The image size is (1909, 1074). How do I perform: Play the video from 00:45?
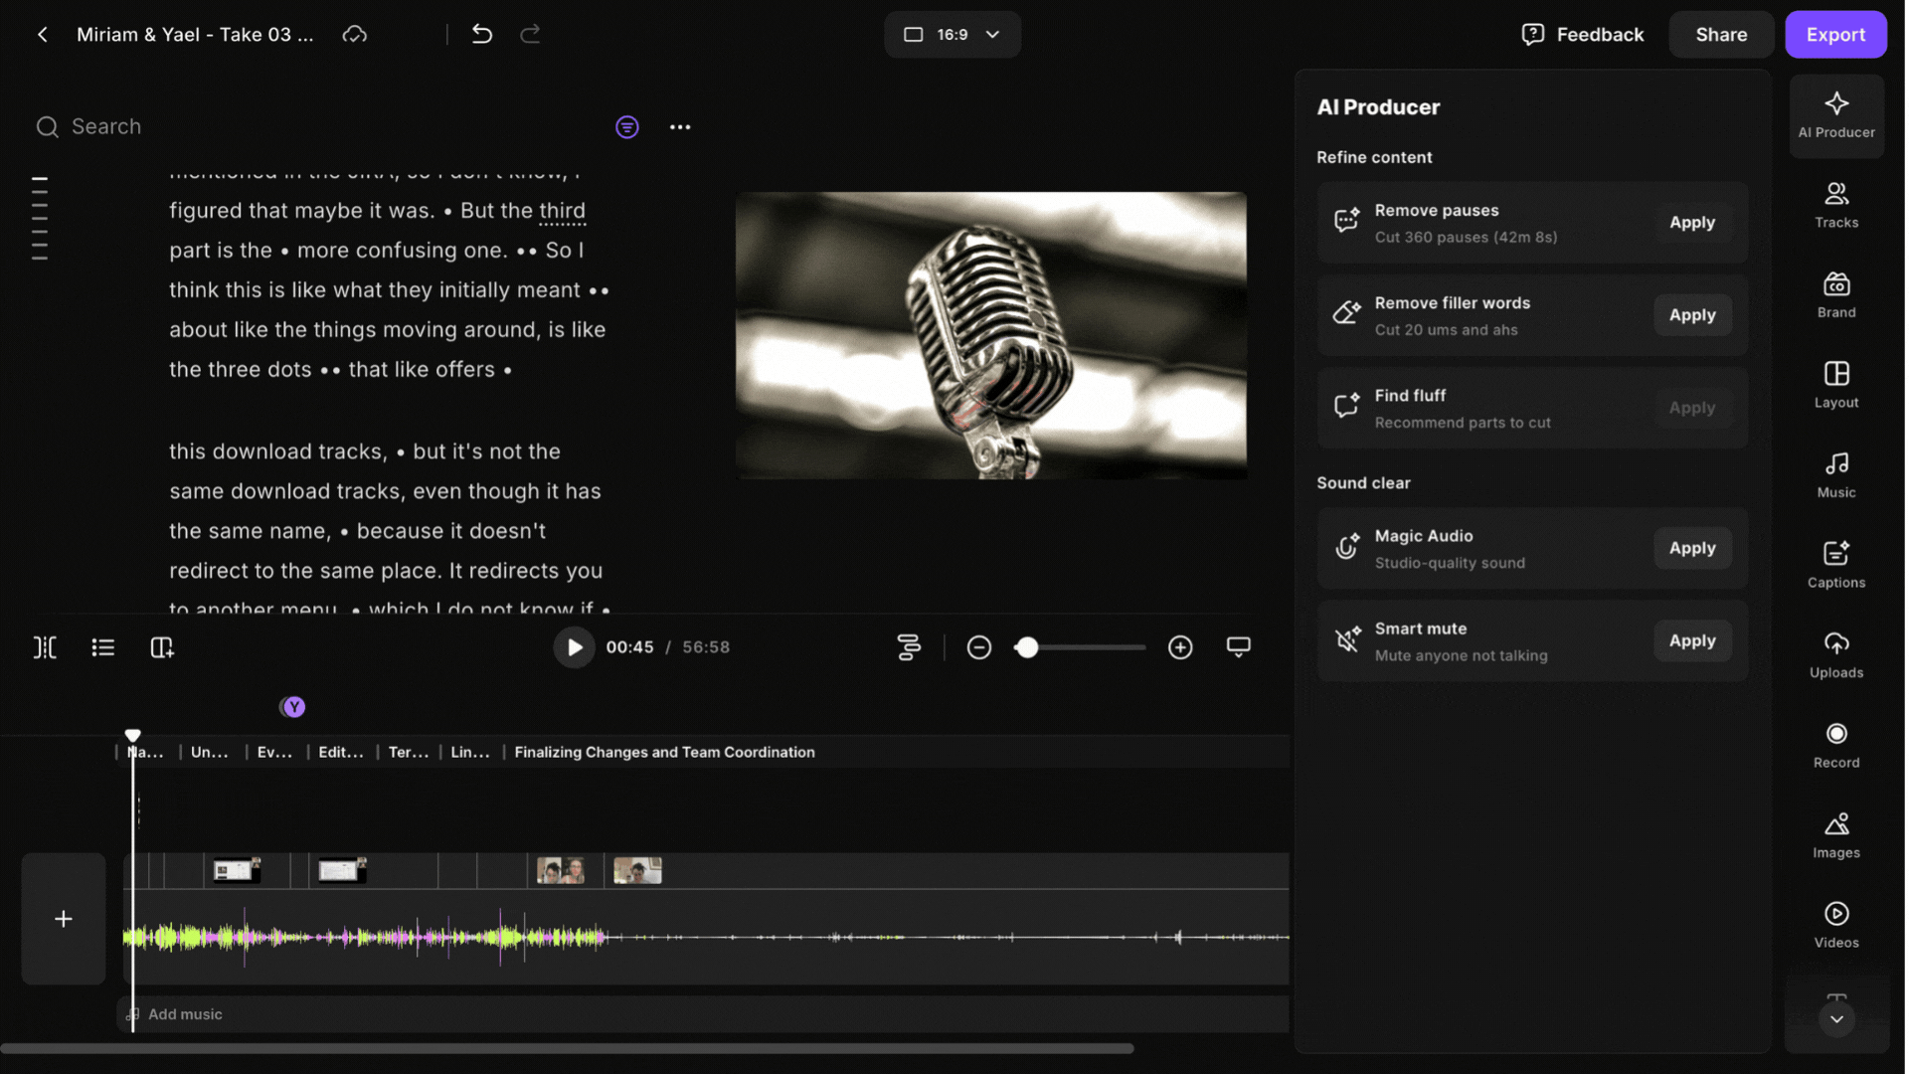(574, 648)
